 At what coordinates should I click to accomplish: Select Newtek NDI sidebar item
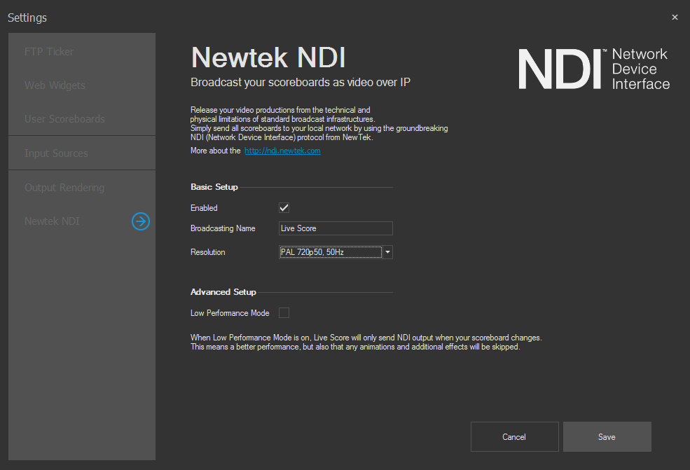tap(82, 221)
